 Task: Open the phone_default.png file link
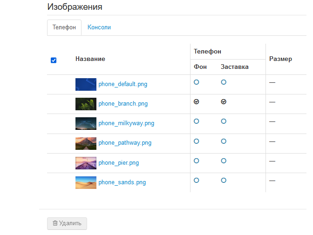tap(123, 85)
